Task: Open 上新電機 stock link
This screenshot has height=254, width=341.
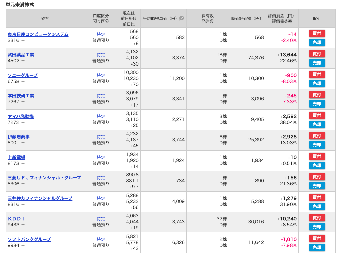Action: [x=16, y=157]
